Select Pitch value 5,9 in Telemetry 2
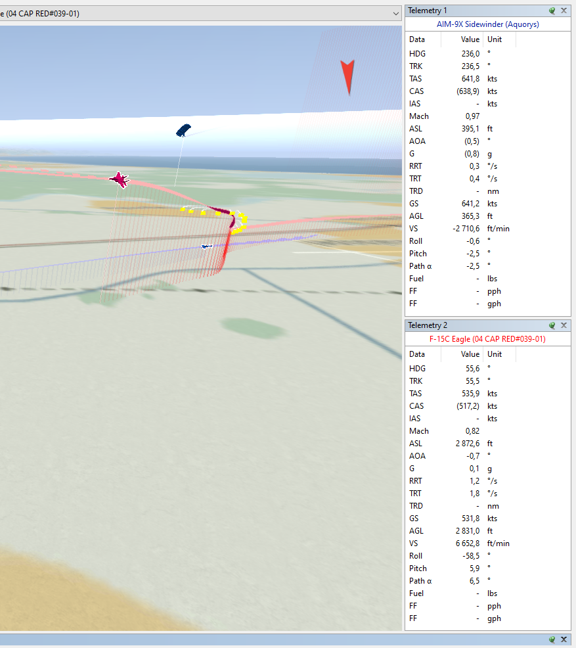The image size is (576, 648). point(474,568)
